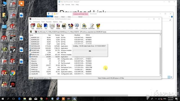Open the WinRAR Favorites menu
The image size is (180, 101).
click(49, 22)
